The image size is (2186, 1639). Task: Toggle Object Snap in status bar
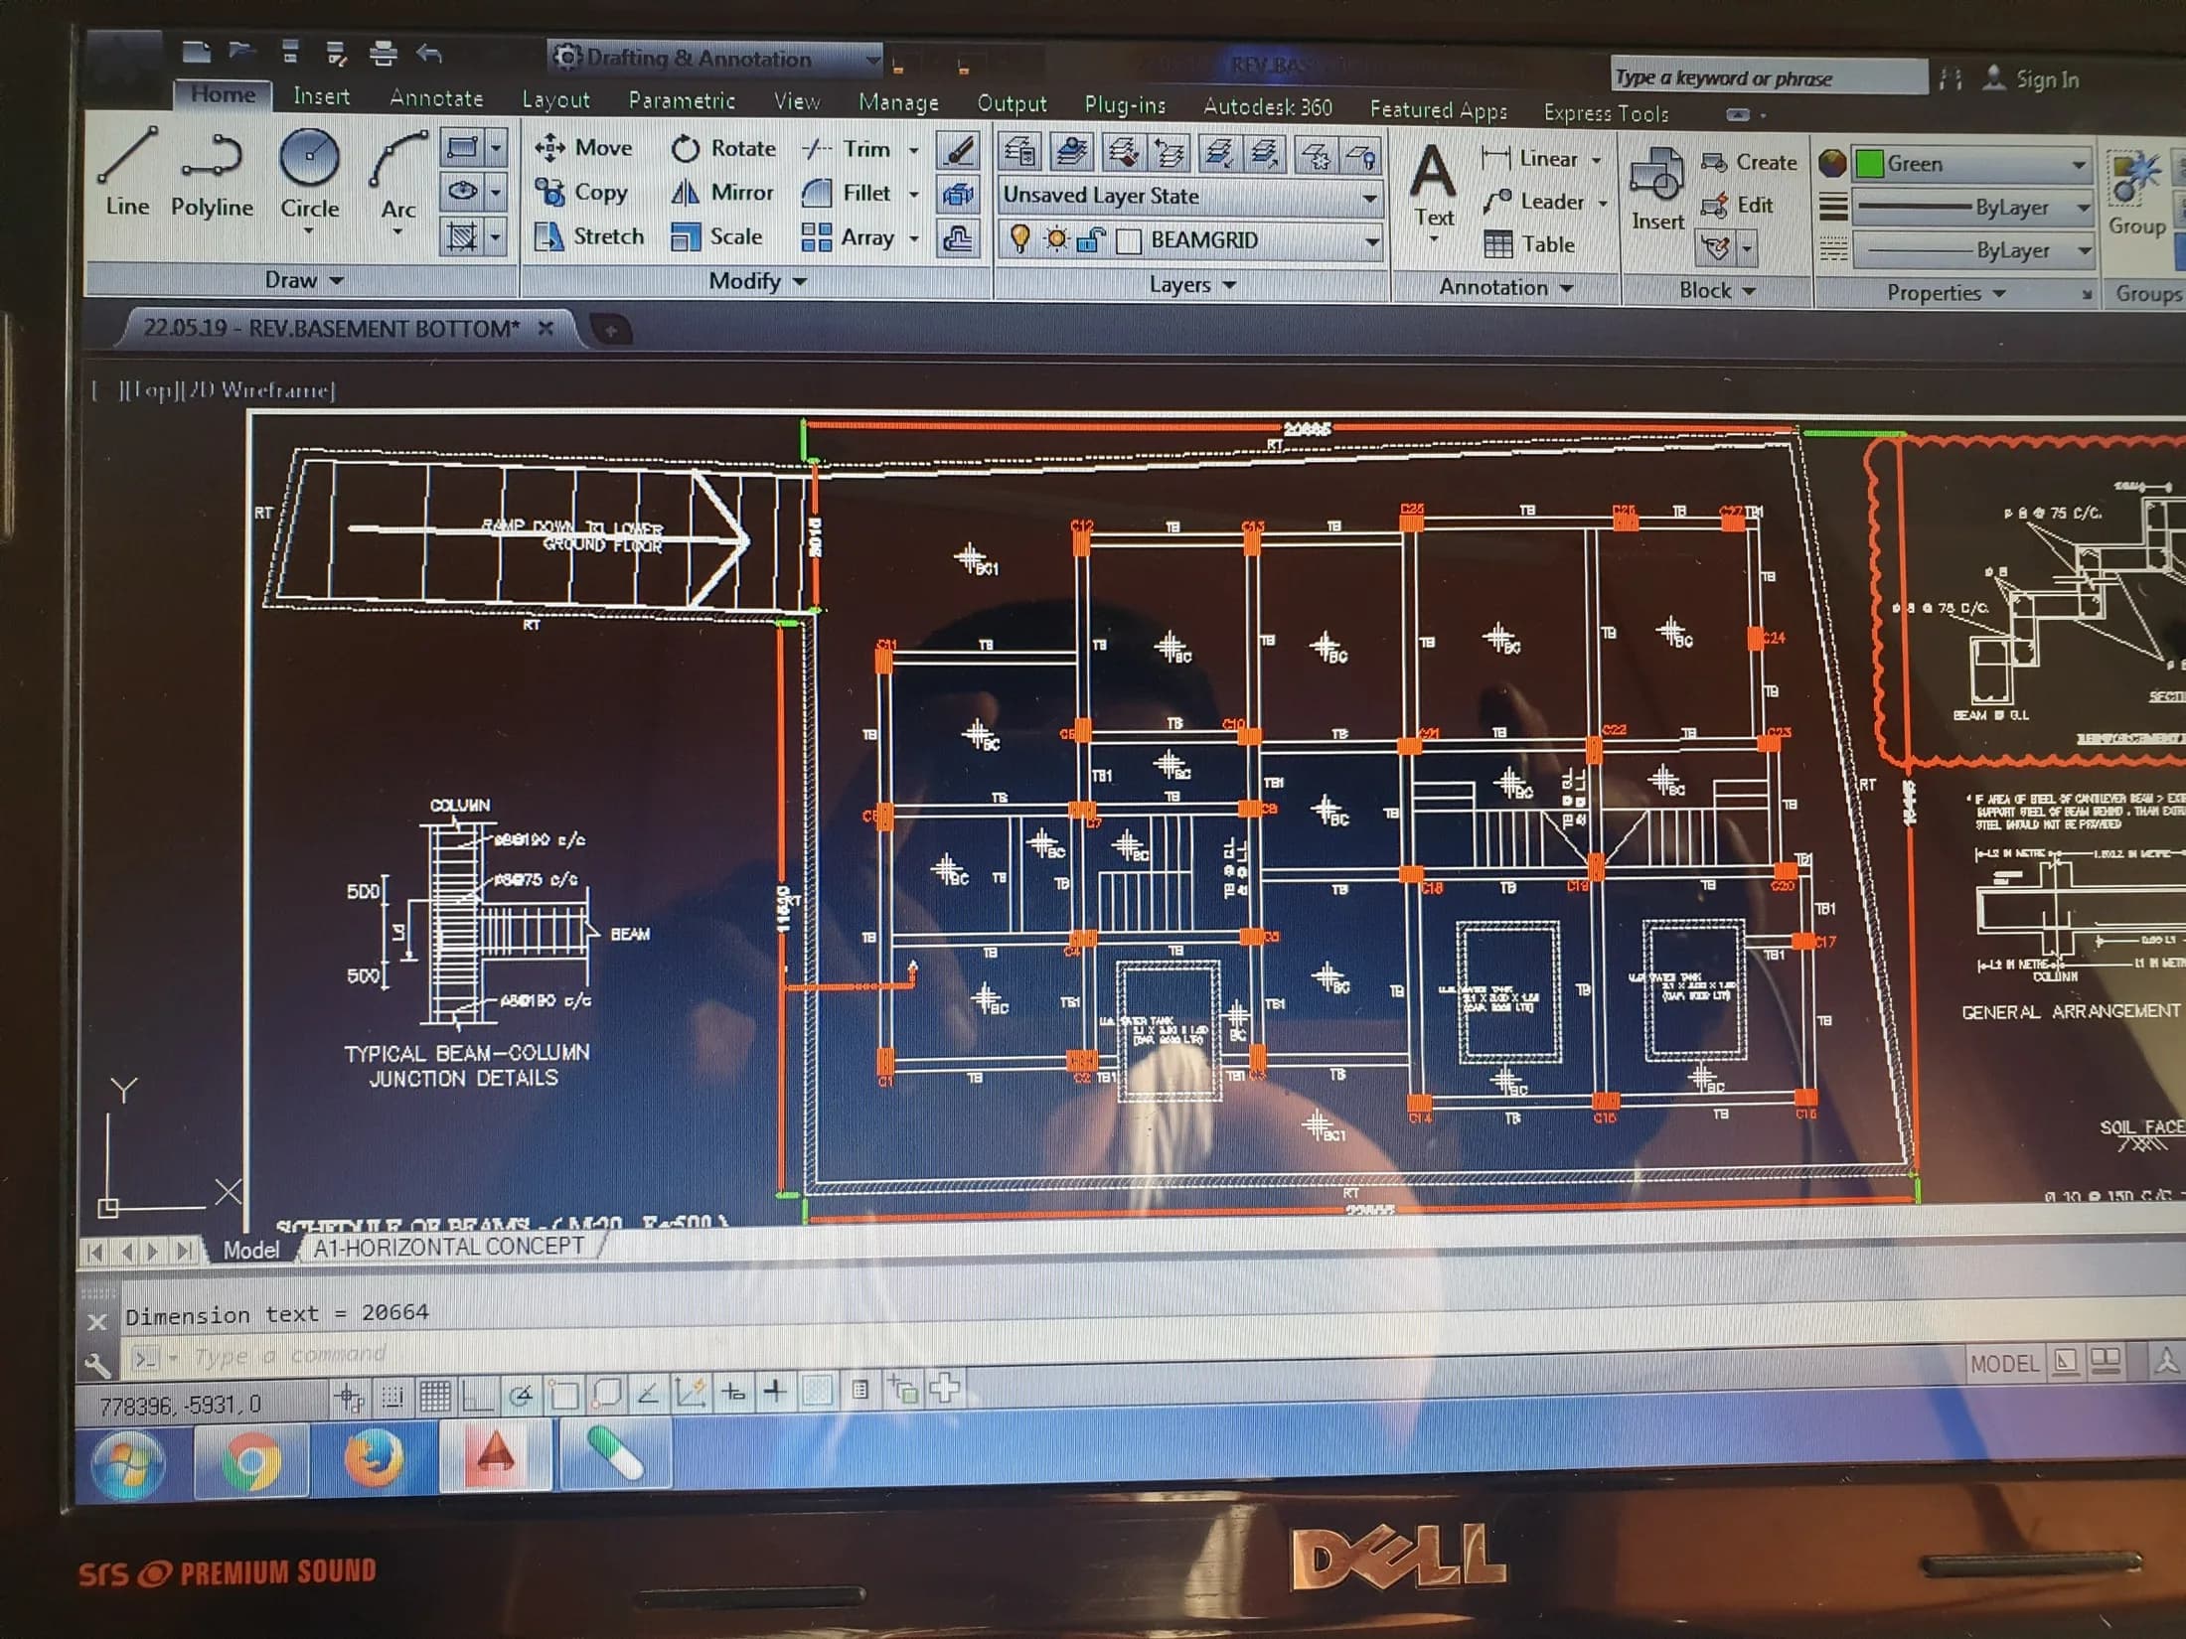coord(563,1395)
